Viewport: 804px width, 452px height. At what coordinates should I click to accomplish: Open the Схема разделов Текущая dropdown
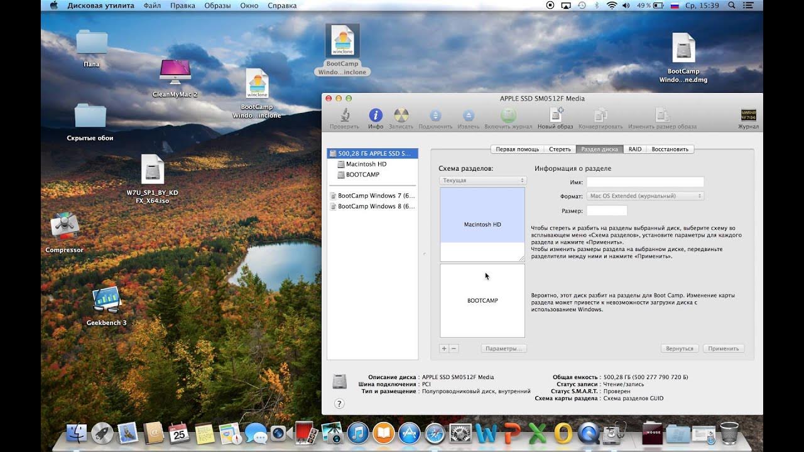click(x=482, y=180)
